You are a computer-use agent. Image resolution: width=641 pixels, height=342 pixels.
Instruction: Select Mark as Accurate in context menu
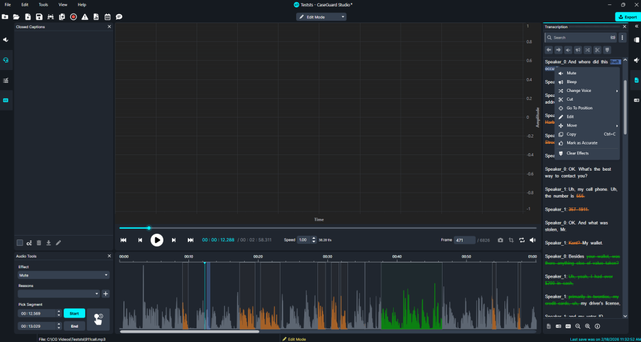(x=582, y=143)
